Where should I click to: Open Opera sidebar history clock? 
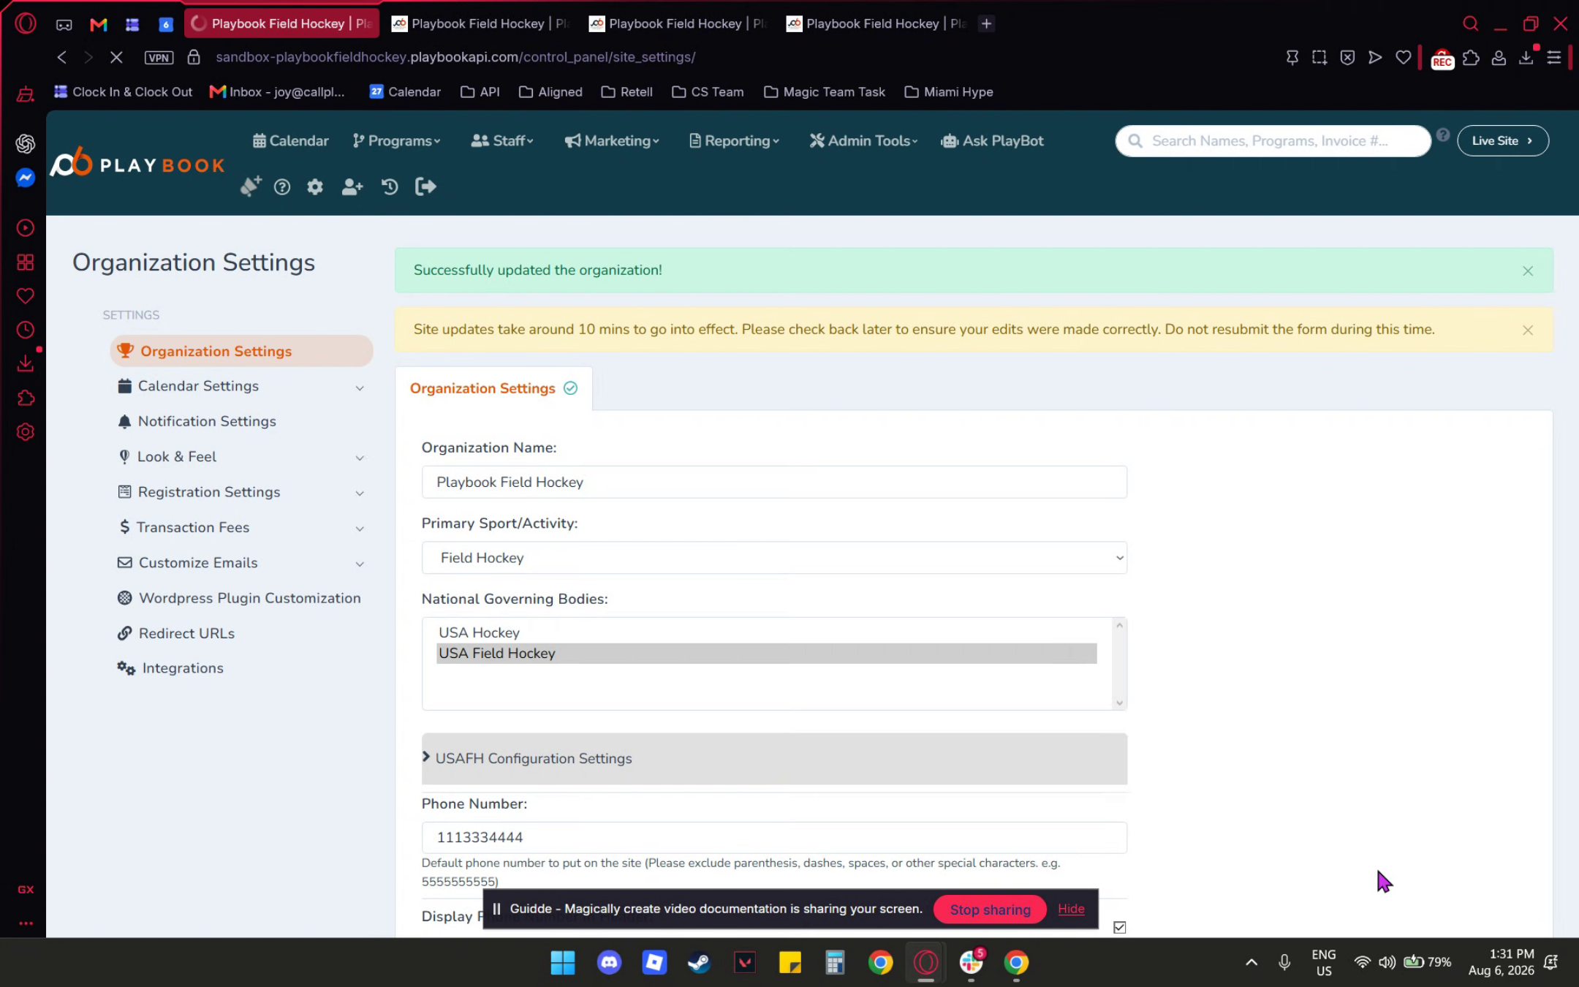tap(26, 330)
